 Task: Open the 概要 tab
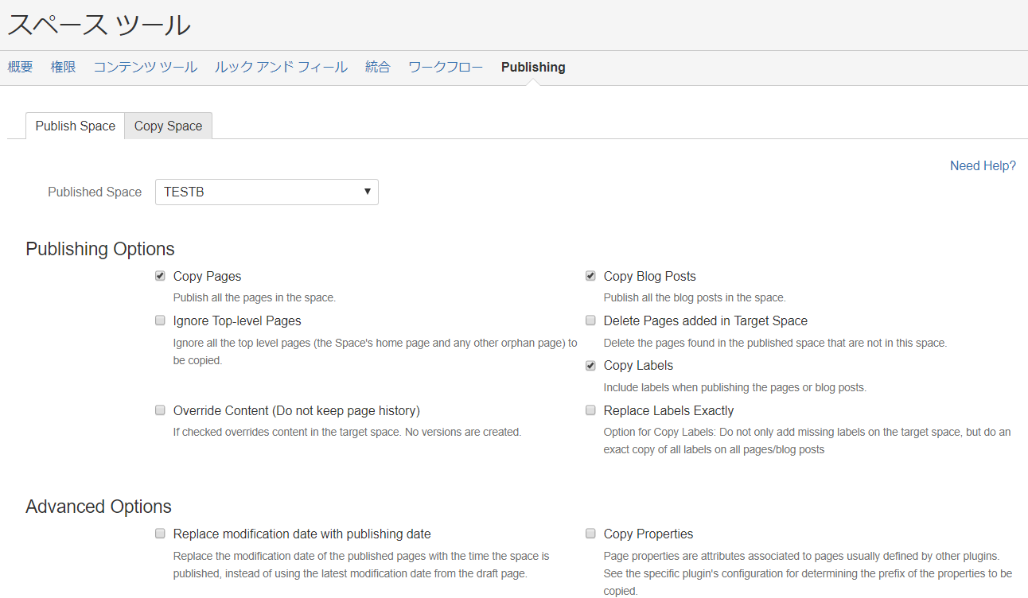pos(21,67)
